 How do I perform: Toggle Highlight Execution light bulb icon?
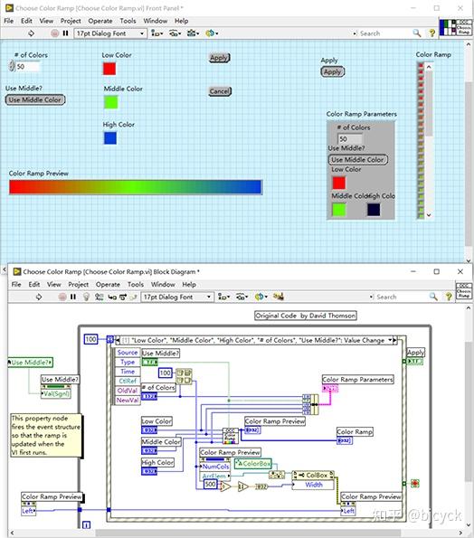pos(86,297)
